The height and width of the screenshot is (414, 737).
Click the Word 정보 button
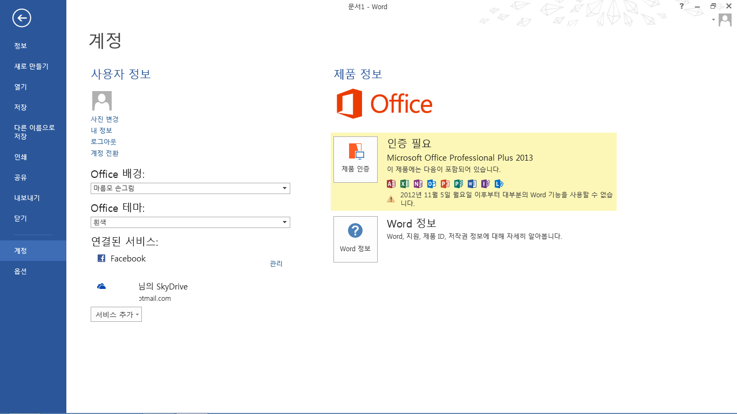coord(356,239)
